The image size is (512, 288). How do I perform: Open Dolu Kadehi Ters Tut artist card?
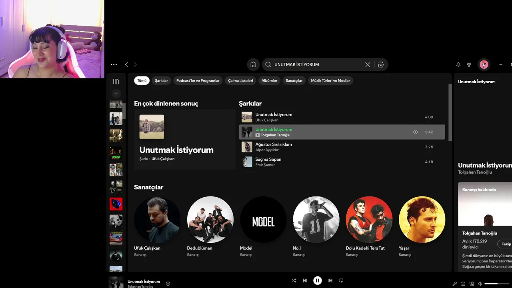coord(369,226)
